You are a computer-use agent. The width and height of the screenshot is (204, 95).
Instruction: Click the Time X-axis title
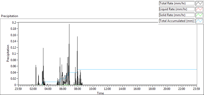click(100, 93)
